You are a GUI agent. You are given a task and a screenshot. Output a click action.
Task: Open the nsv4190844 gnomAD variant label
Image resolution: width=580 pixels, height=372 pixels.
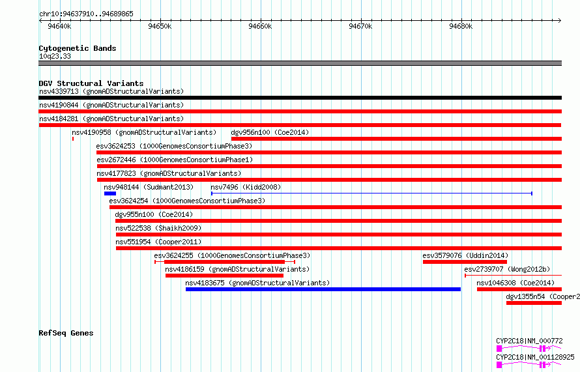click(111, 105)
